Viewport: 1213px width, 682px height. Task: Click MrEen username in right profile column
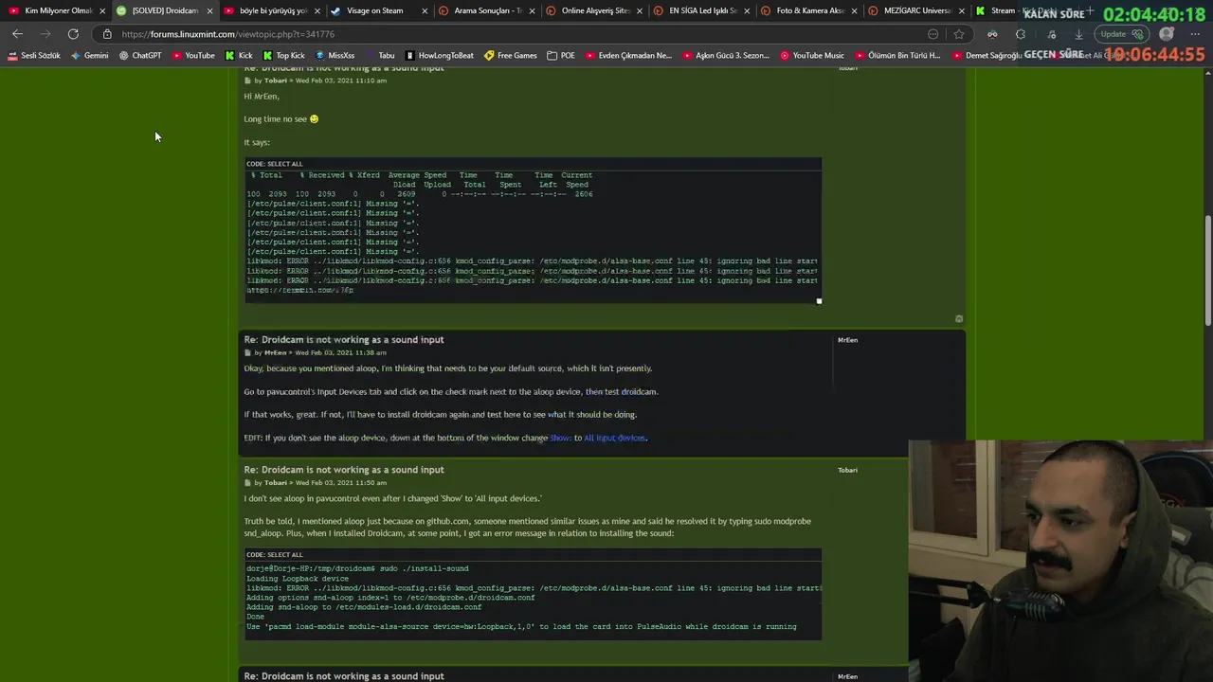(847, 340)
